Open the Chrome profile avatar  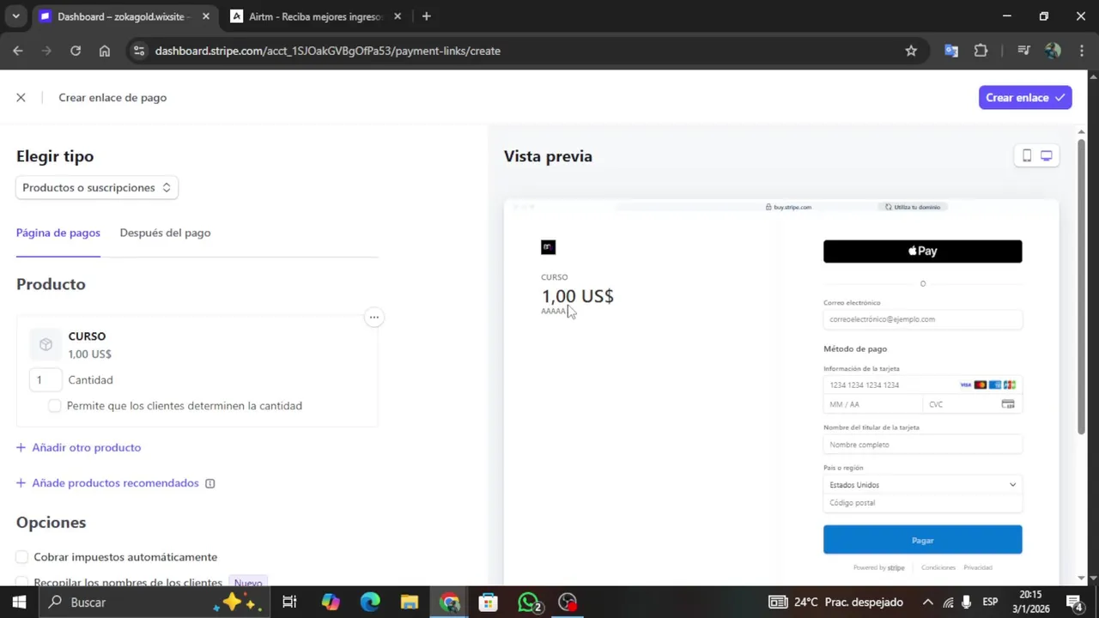1053,51
